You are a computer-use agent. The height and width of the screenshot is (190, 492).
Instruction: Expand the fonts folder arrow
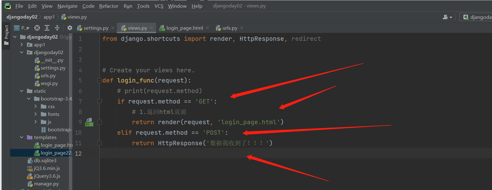click(36, 114)
